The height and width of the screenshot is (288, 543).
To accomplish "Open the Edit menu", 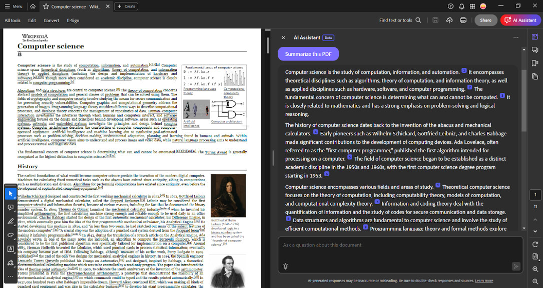I will coord(32,20).
